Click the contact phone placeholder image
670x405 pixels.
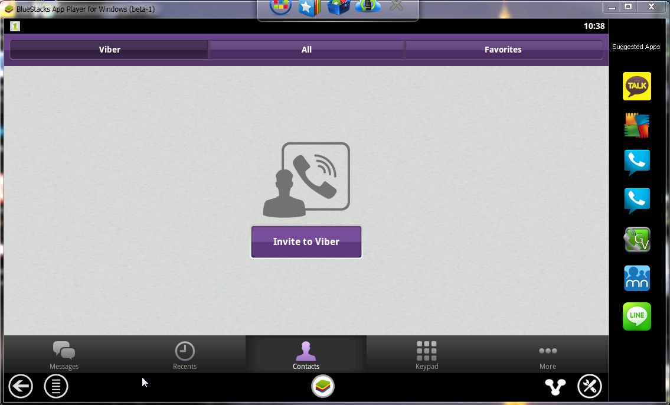[306, 180]
